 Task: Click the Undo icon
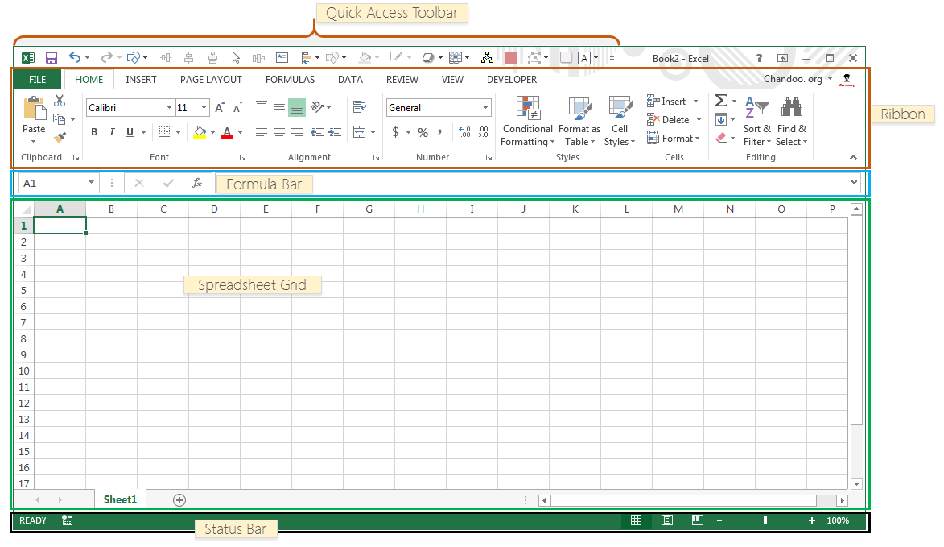74,57
